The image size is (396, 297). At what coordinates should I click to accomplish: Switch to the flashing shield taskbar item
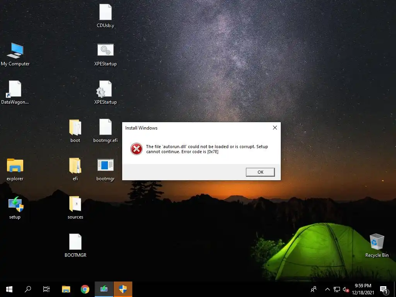(123, 289)
